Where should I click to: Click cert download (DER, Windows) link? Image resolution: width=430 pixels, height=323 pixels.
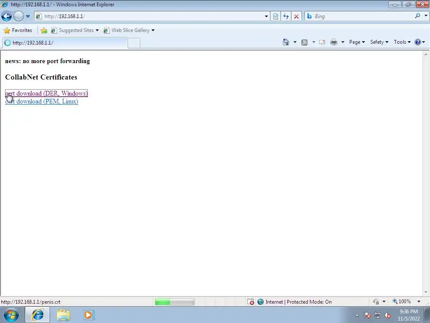[x=46, y=93]
